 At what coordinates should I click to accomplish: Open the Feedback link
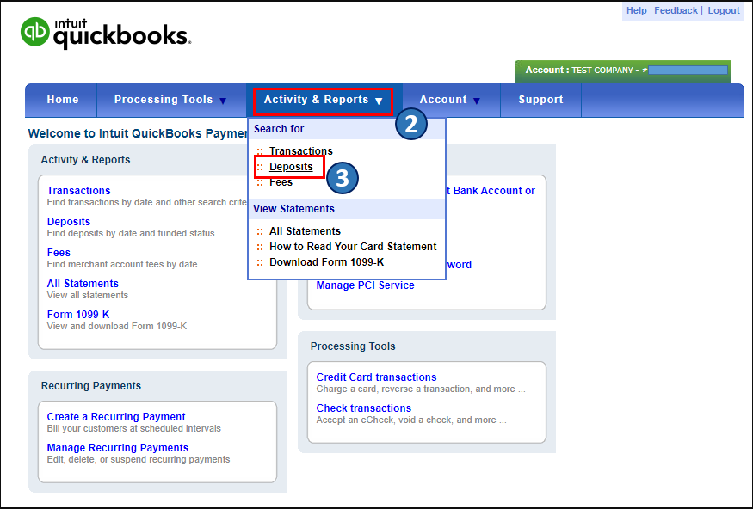click(x=676, y=10)
